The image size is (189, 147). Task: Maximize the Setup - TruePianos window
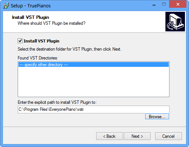tap(164, 4)
